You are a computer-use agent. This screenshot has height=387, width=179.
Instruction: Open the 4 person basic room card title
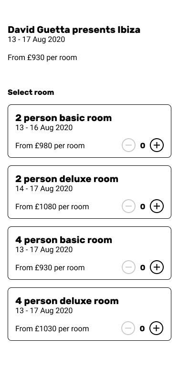click(64, 240)
